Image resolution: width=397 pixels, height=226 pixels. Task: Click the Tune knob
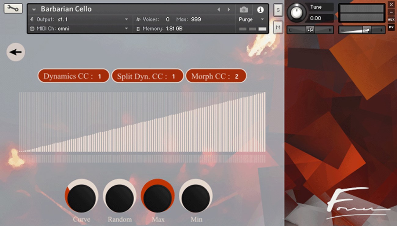click(x=296, y=13)
